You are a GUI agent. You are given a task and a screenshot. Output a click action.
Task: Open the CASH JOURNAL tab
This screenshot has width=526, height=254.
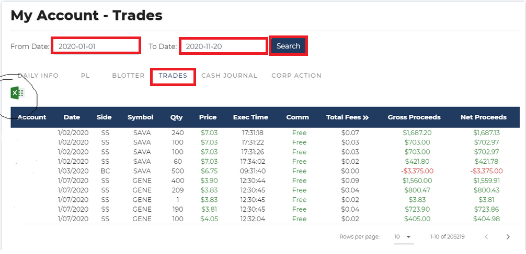(229, 76)
